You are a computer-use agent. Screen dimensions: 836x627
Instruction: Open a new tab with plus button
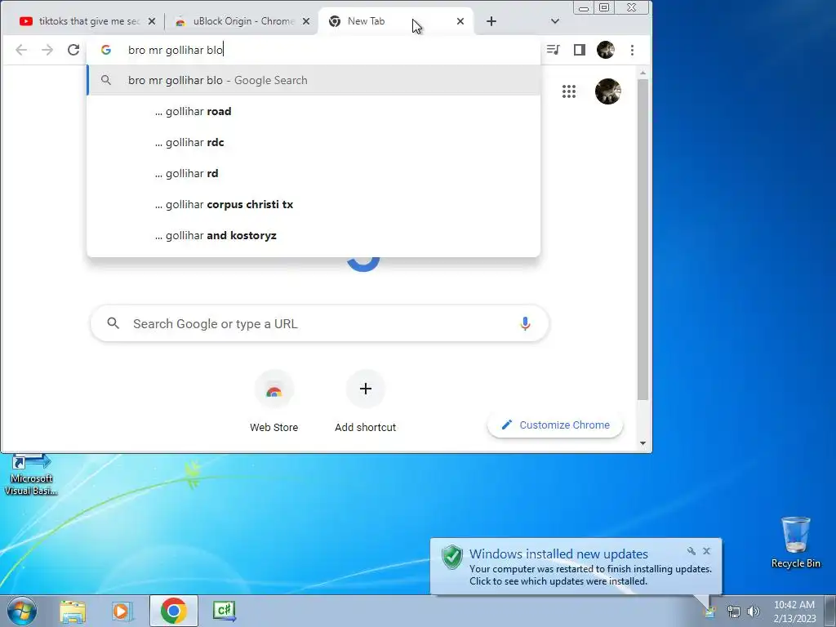(x=491, y=21)
